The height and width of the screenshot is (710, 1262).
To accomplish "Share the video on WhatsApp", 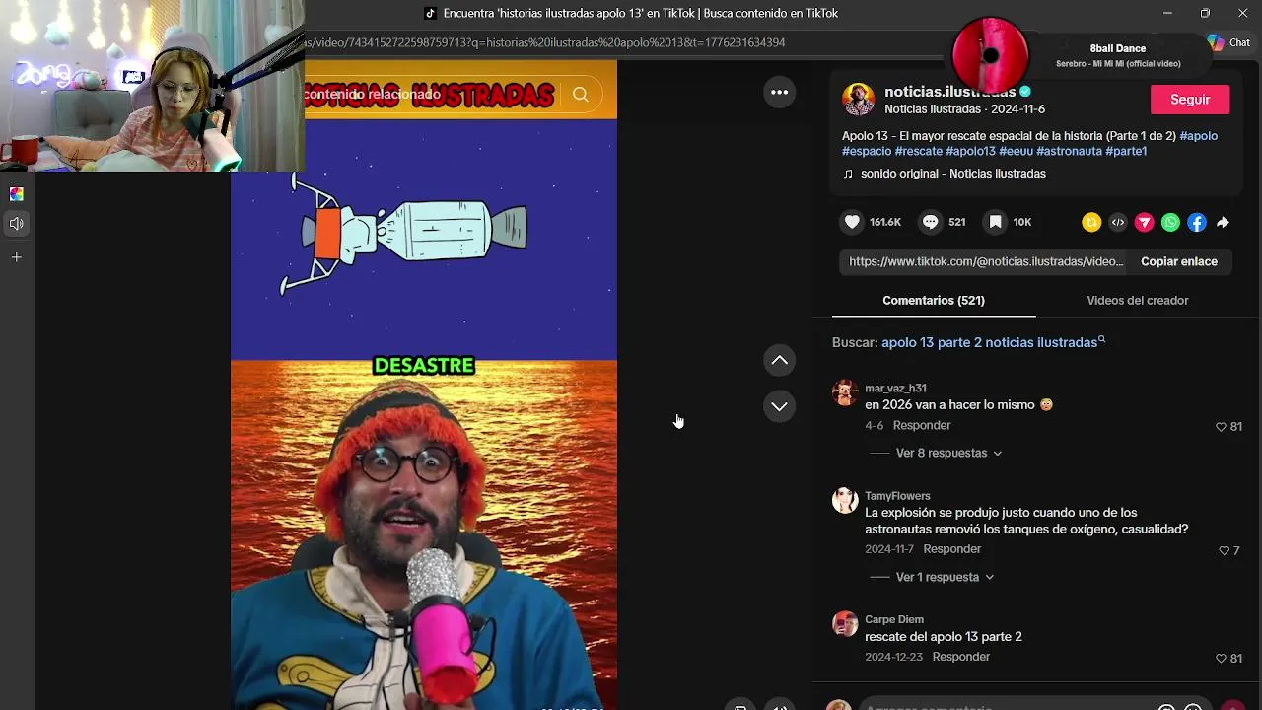I will point(1170,223).
